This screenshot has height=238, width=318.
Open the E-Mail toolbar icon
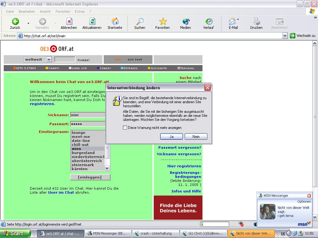[233, 24]
